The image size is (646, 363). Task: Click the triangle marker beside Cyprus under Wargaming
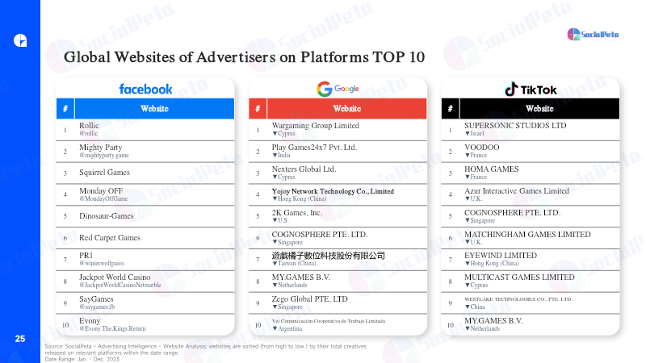pos(275,134)
